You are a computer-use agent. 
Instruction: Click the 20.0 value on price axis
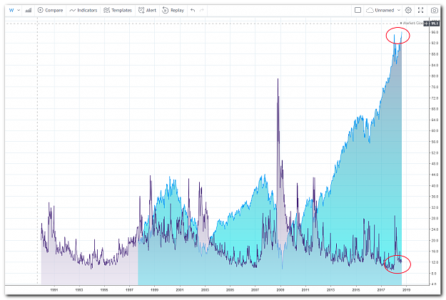pos(435,241)
